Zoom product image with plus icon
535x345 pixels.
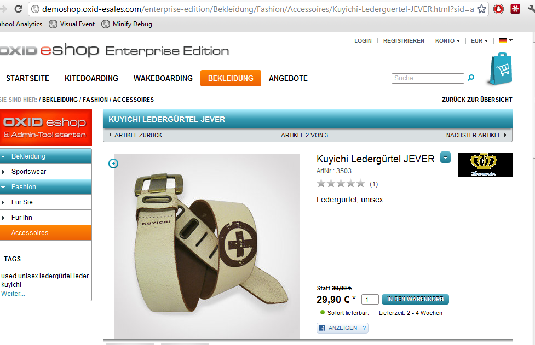pyautogui.click(x=113, y=163)
